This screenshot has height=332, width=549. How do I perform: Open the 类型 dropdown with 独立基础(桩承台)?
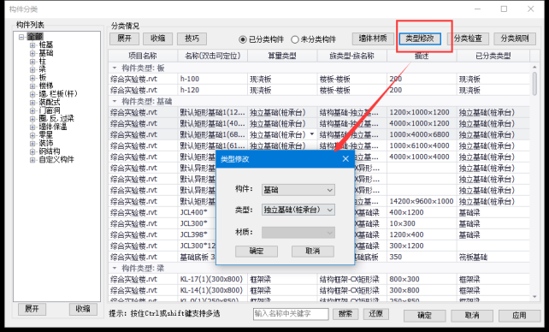[298, 210]
